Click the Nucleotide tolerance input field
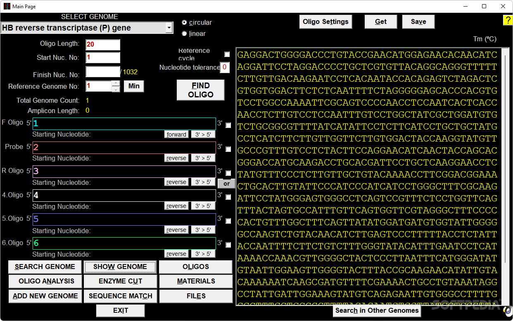 tap(225, 67)
